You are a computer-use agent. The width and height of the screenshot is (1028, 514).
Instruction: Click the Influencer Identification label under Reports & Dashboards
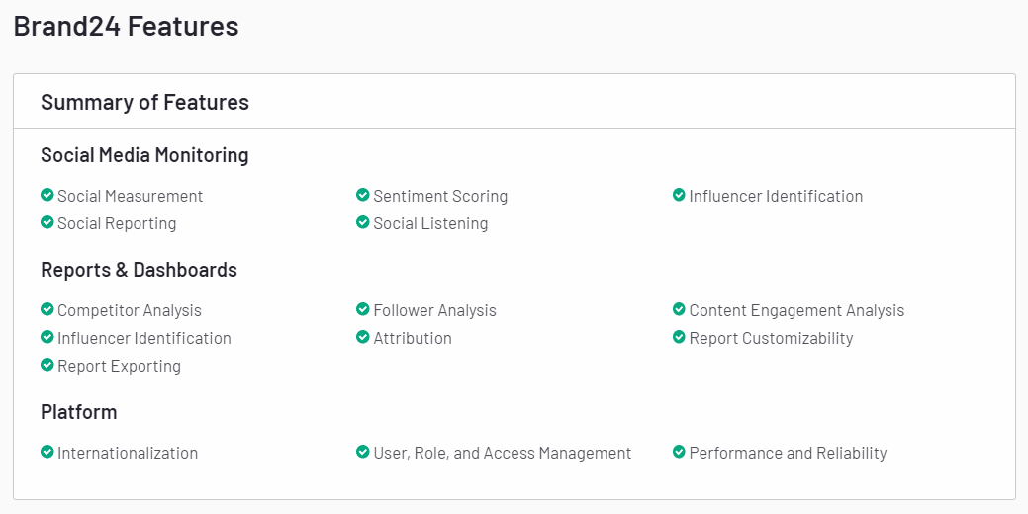[x=143, y=338]
